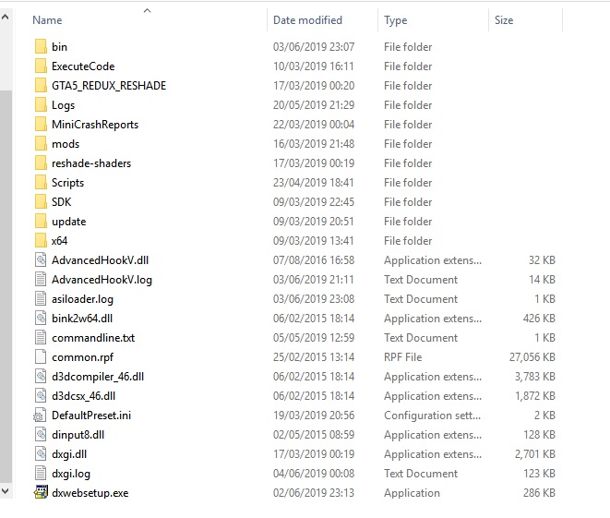This screenshot has height=518, width=610.
Task: Click the left pane scrollbar thumb
Action: point(6,287)
